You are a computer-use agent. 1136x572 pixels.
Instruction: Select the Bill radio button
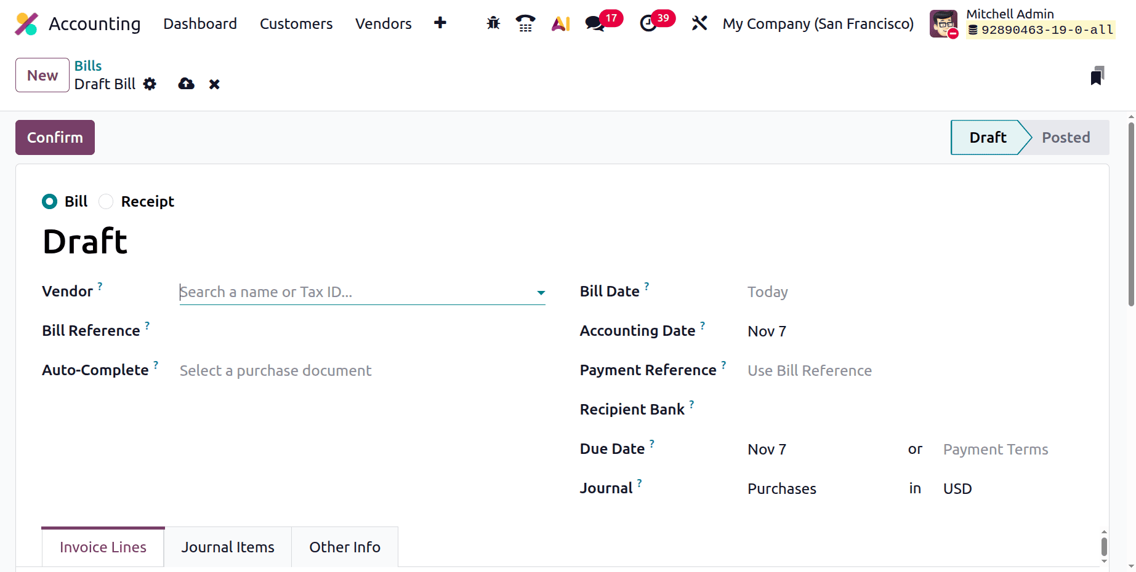click(49, 201)
